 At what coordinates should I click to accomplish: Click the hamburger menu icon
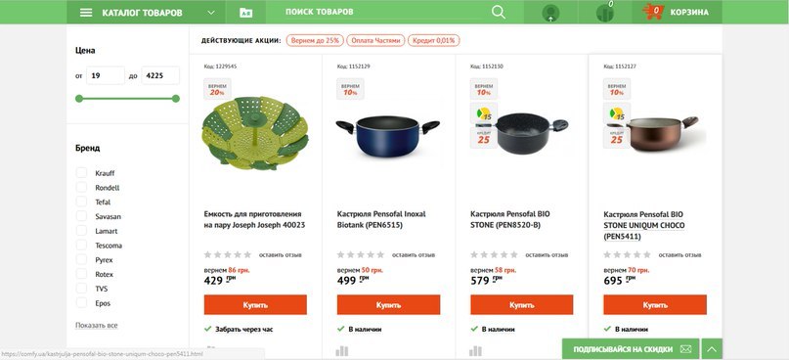coord(86,13)
